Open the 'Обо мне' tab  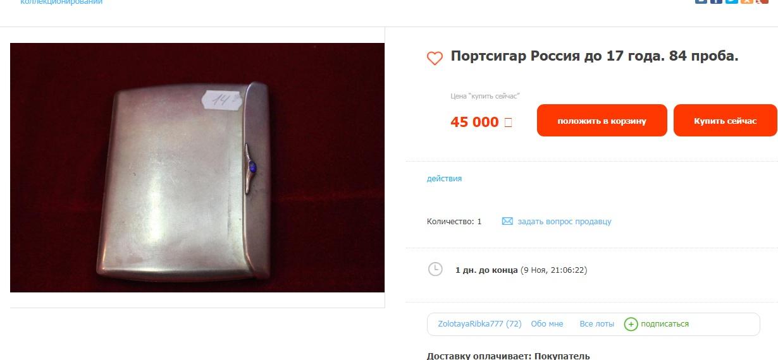coord(546,324)
